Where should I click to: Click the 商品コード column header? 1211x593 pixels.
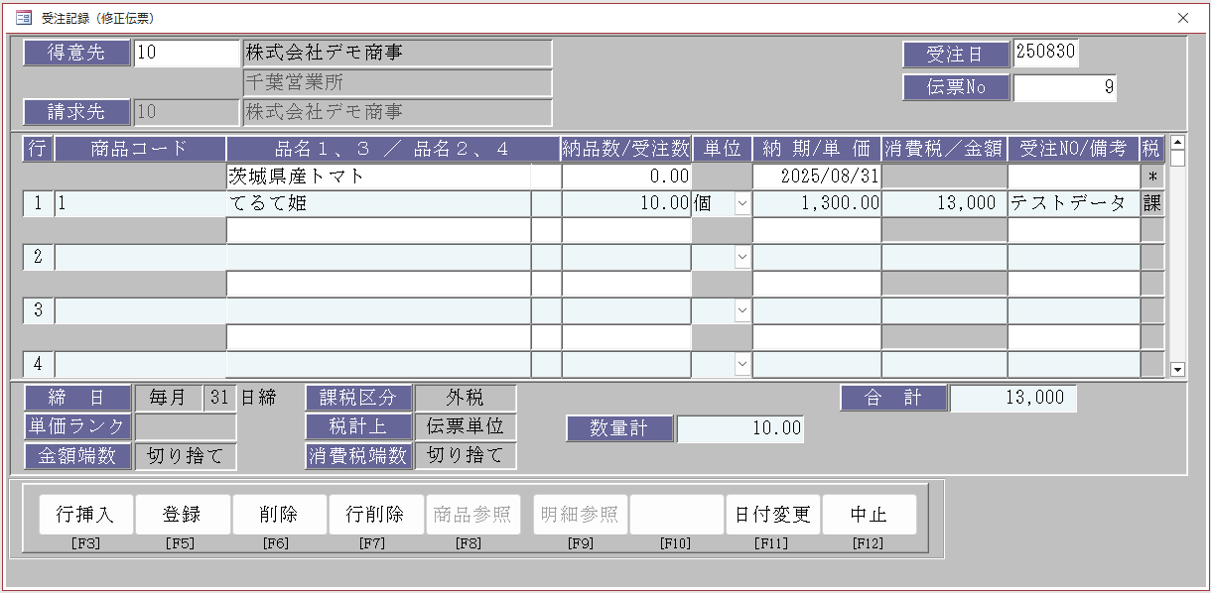tap(140, 150)
